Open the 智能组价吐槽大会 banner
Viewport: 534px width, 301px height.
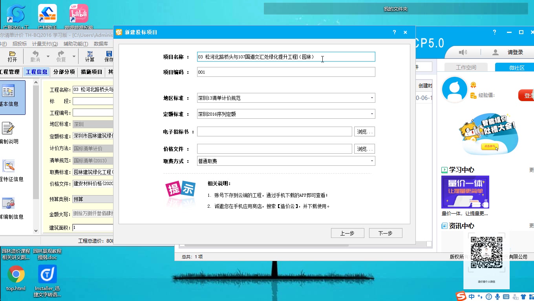click(488, 134)
